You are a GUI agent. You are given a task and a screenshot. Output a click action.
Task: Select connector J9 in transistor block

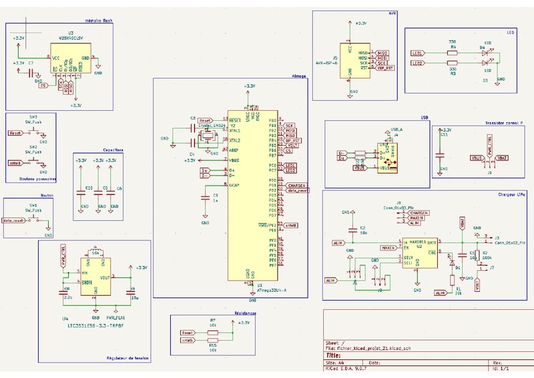(489, 164)
